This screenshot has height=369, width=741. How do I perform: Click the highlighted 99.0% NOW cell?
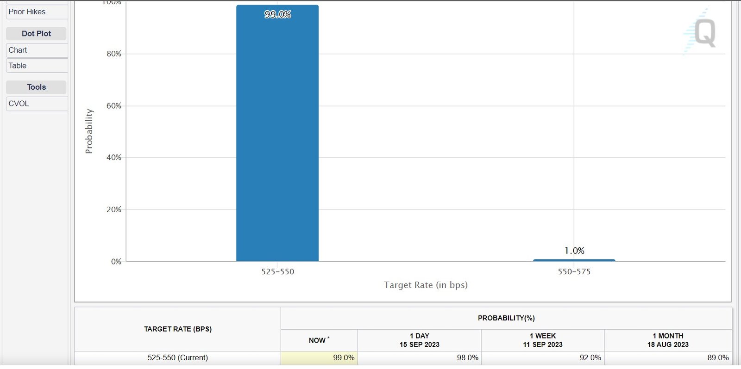pyautogui.click(x=319, y=358)
